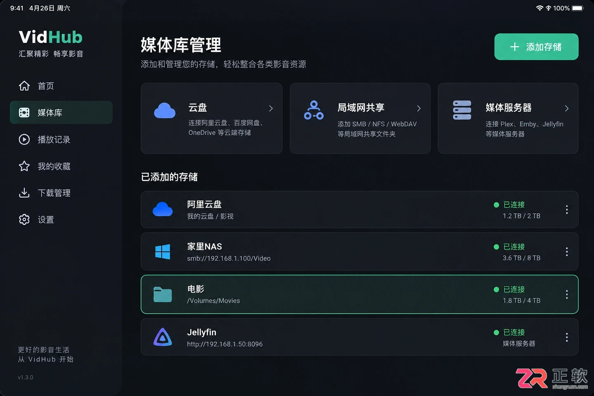Click the server stack icon on 媒体服务器 card
Image resolution: width=594 pixels, height=396 pixels.
(462, 110)
